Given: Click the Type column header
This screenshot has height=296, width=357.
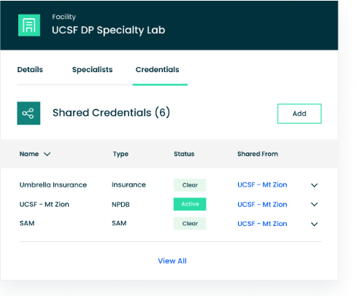Looking at the screenshot, I should coord(120,154).
